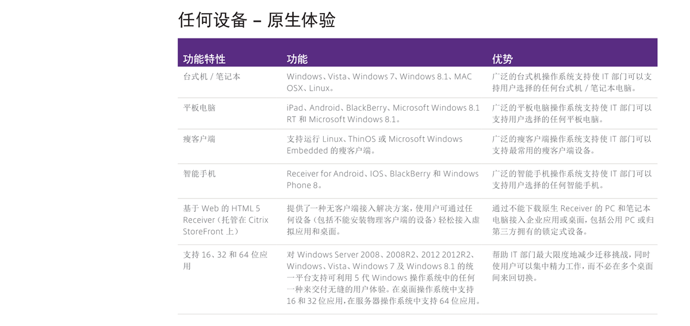The image size is (690, 326).
Task: Click the 平板电脑 row label
Action: click(199, 108)
